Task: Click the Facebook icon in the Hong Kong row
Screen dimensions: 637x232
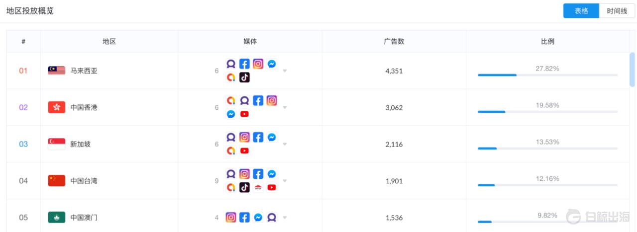Action: click(258, 101)
